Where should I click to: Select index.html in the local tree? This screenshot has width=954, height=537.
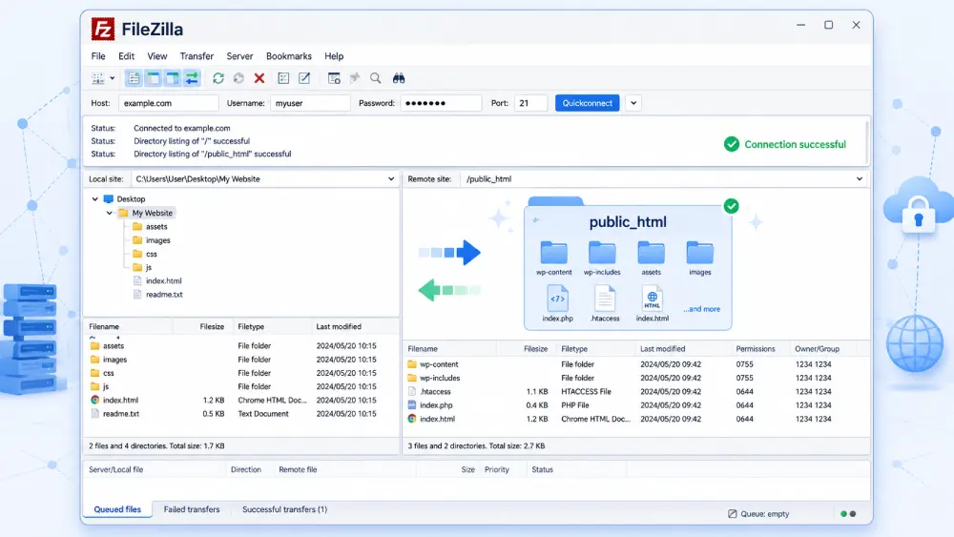pos(164,281)
